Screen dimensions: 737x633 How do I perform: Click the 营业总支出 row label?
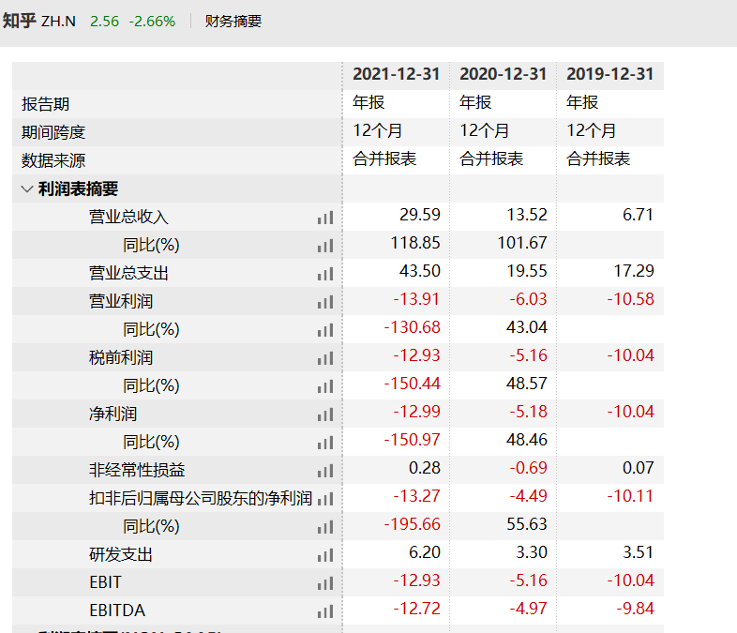point(128,274)
